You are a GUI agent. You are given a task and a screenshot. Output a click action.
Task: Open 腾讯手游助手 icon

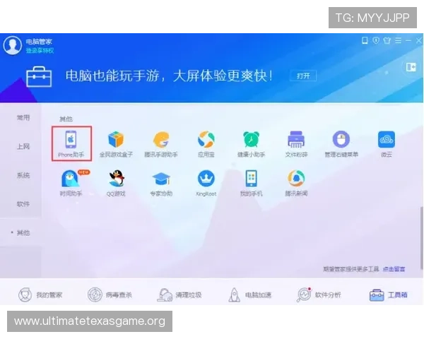[161, 144]
